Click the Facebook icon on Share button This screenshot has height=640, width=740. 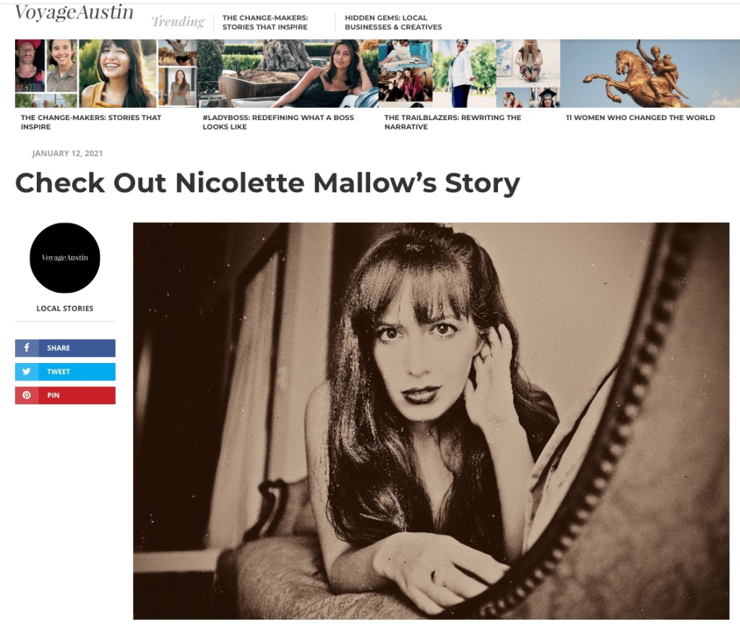point(27,348)
